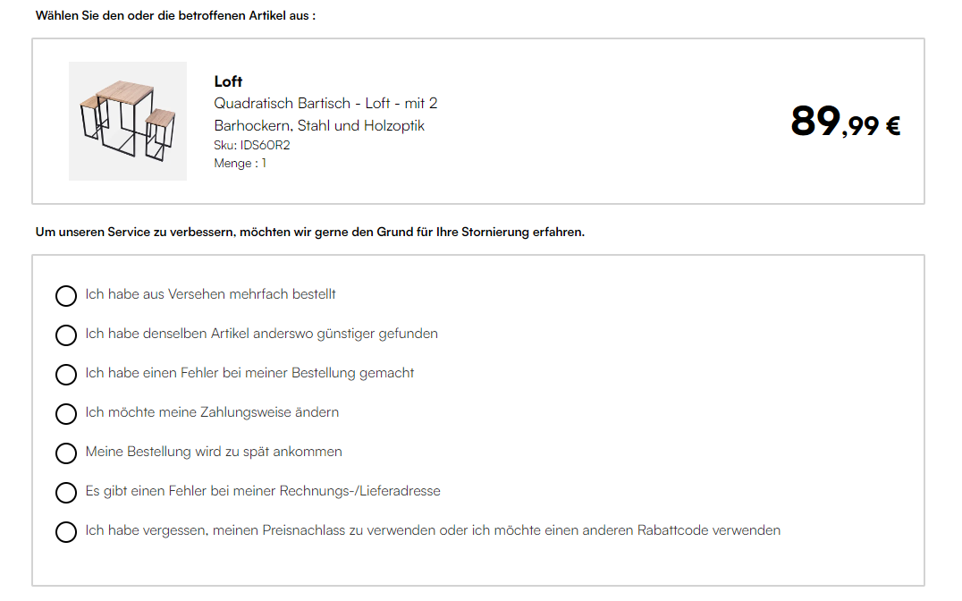Pick the 'Zahlungsweise ändern' radio button
Screen dimensions: 962x601
(x=65, y=414)
